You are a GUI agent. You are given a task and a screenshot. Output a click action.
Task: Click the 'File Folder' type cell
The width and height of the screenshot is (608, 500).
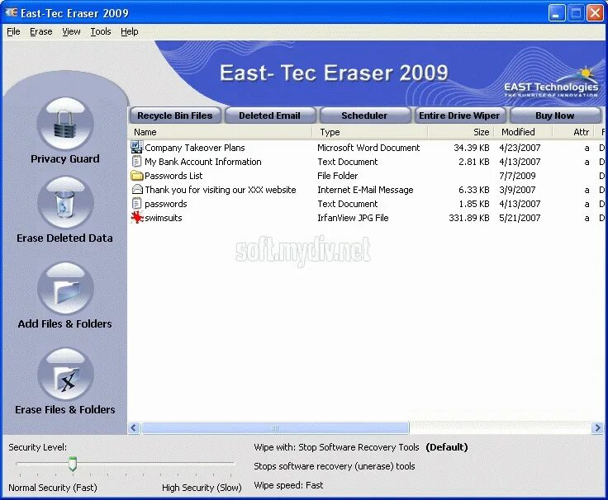point(337,176)
